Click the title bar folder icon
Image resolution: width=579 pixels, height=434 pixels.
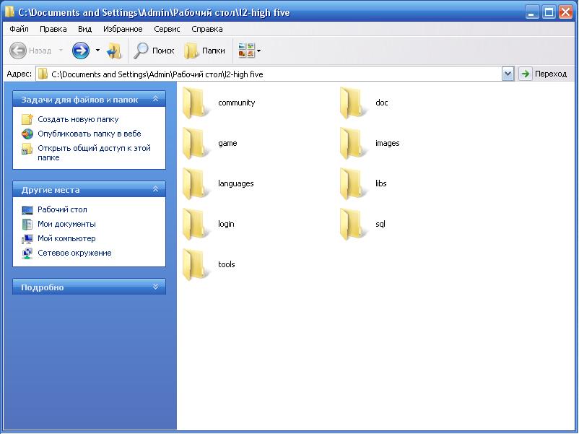(9, 12)
